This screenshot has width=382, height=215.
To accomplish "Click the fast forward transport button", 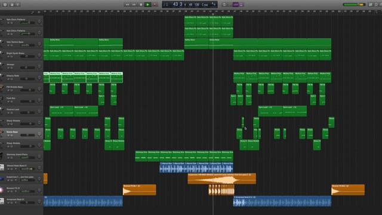I will coord(134,5).
